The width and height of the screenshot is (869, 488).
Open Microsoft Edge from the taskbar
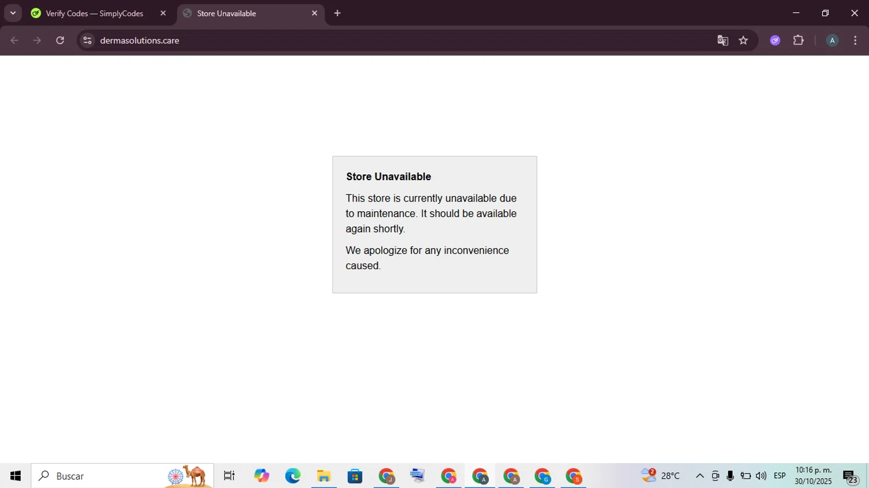coord(293,476)
